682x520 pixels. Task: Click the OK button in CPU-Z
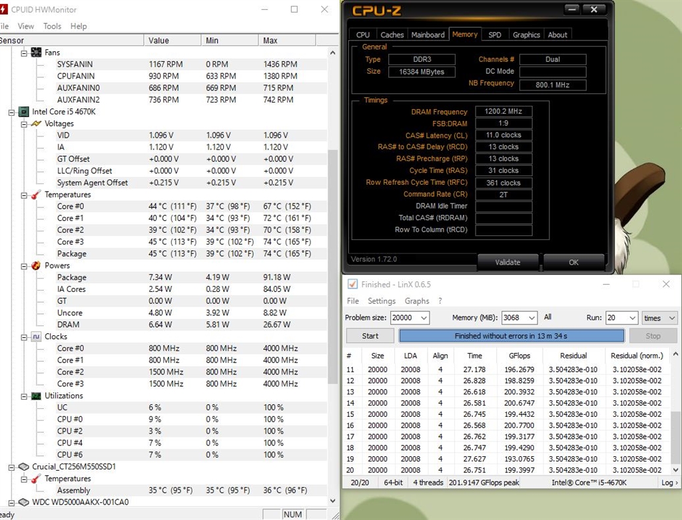(573, 263)
